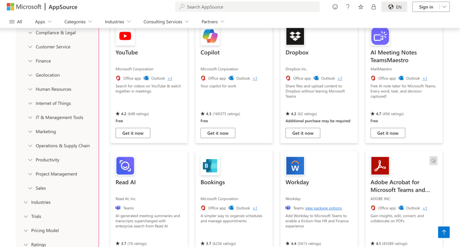The image size is (460, 247).
Task: Click the help question mark icon
Action: pos(348,6)
